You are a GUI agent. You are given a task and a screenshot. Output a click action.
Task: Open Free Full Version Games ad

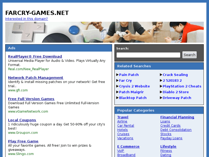31,99
